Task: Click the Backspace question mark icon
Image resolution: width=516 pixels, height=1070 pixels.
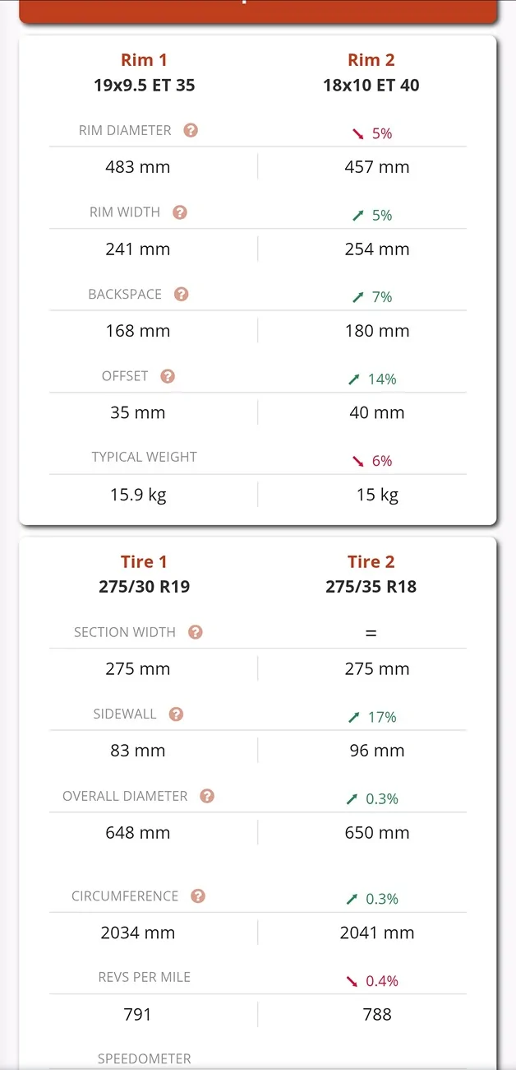Action: click(x=182, y=294)
